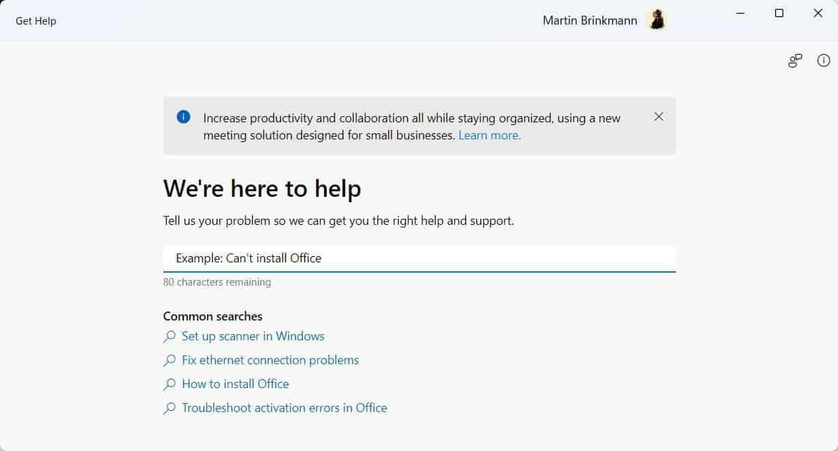Open Troubleshoot activation errors in Office
The height and width of the screenshot is (451, 838).
[284, 408]
